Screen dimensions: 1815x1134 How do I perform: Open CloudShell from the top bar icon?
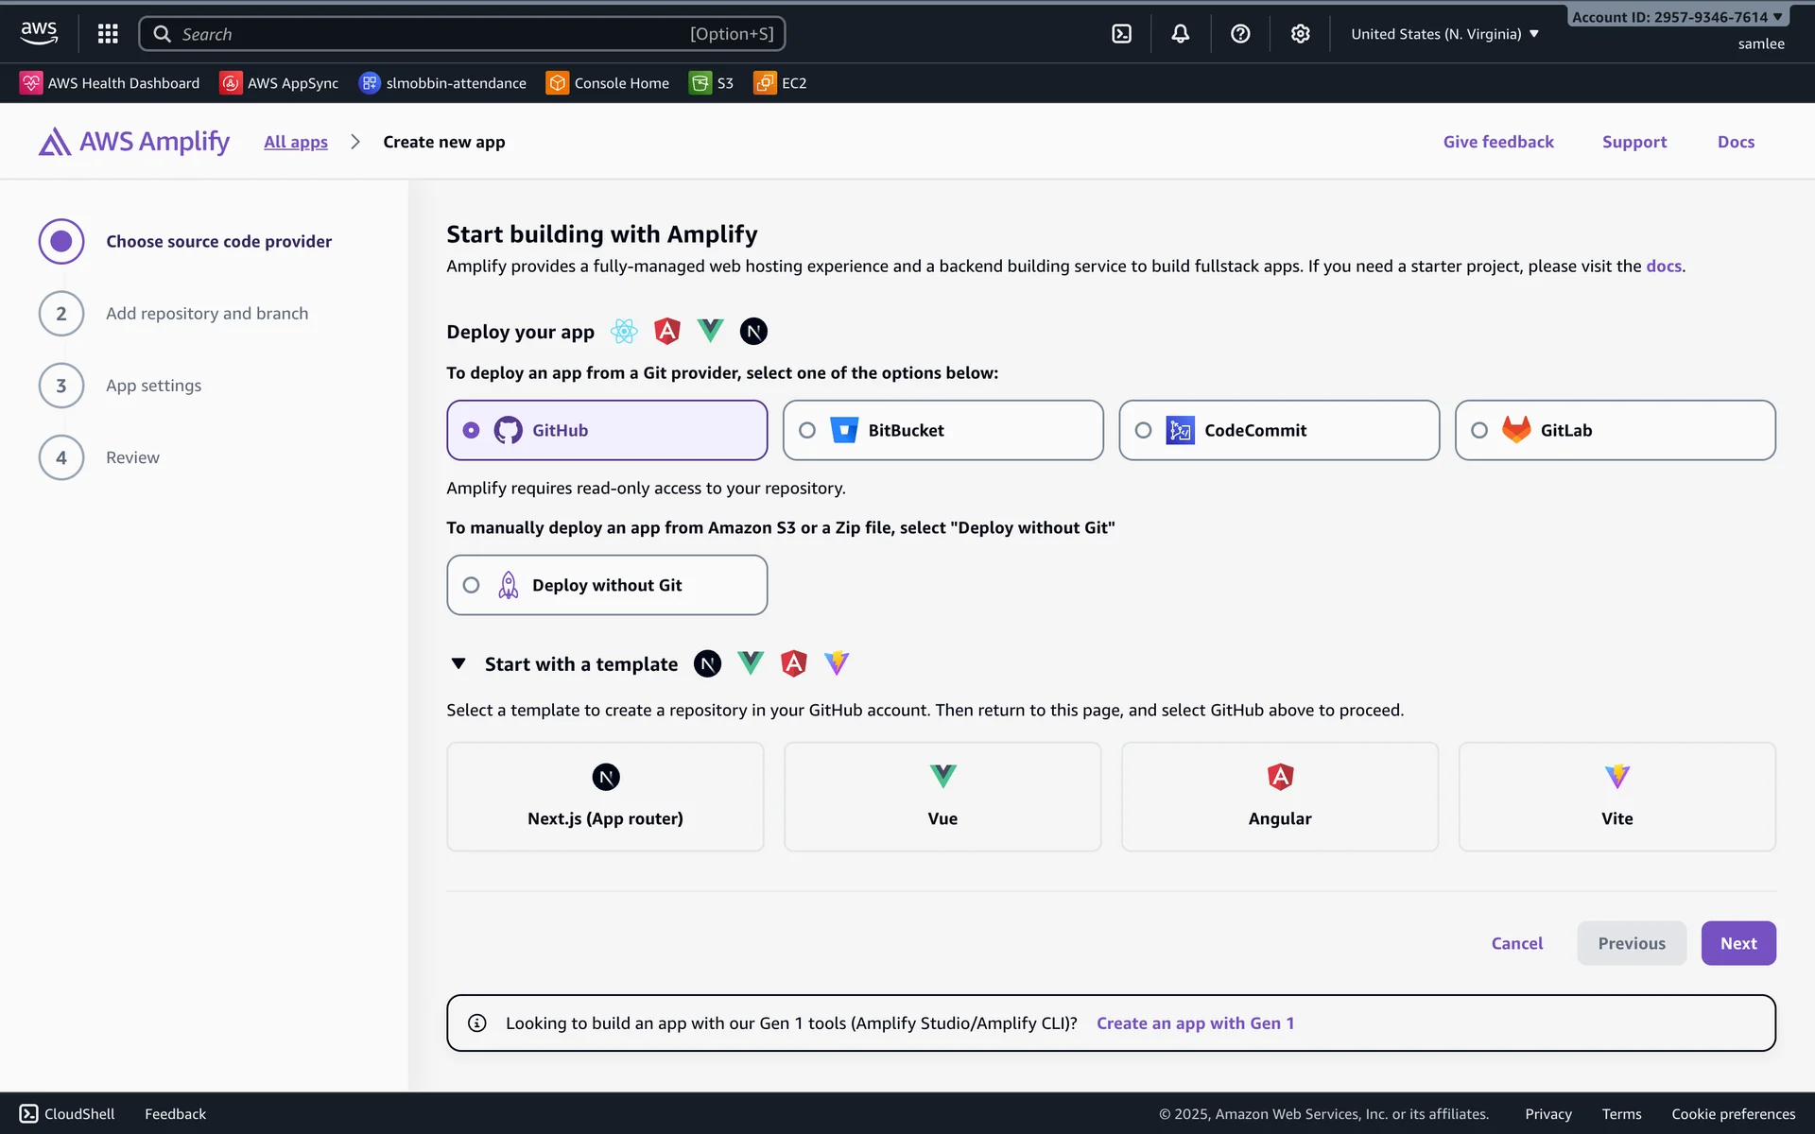point(1121,34)
